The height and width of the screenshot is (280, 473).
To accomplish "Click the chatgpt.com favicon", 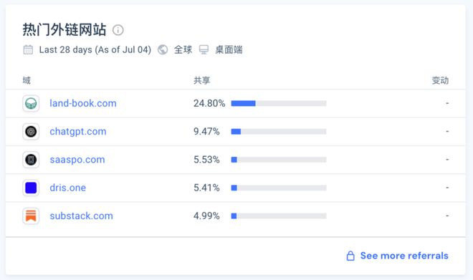I will (x=31, y=132).
